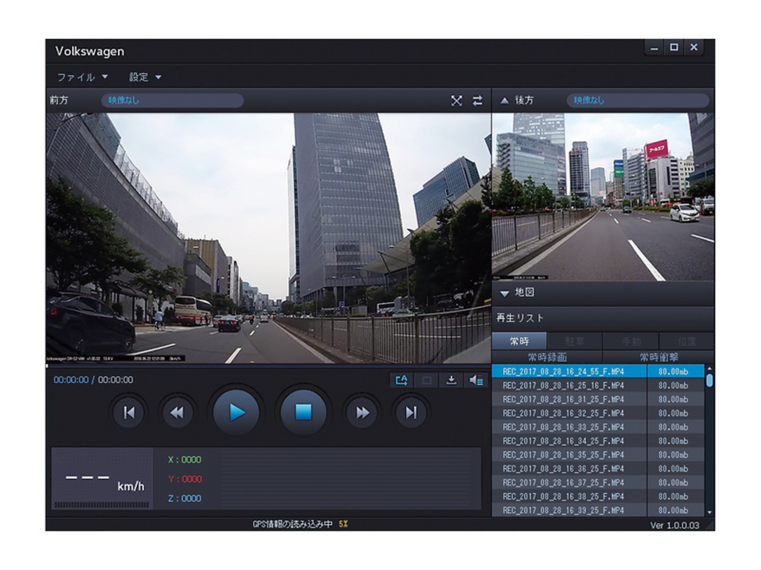Click the Stop playback button
The image size is (761, 570).
tap(303, 412)
